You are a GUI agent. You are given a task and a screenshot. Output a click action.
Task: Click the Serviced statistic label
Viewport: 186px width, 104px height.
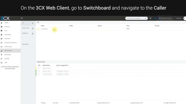(x=56, y=103)
